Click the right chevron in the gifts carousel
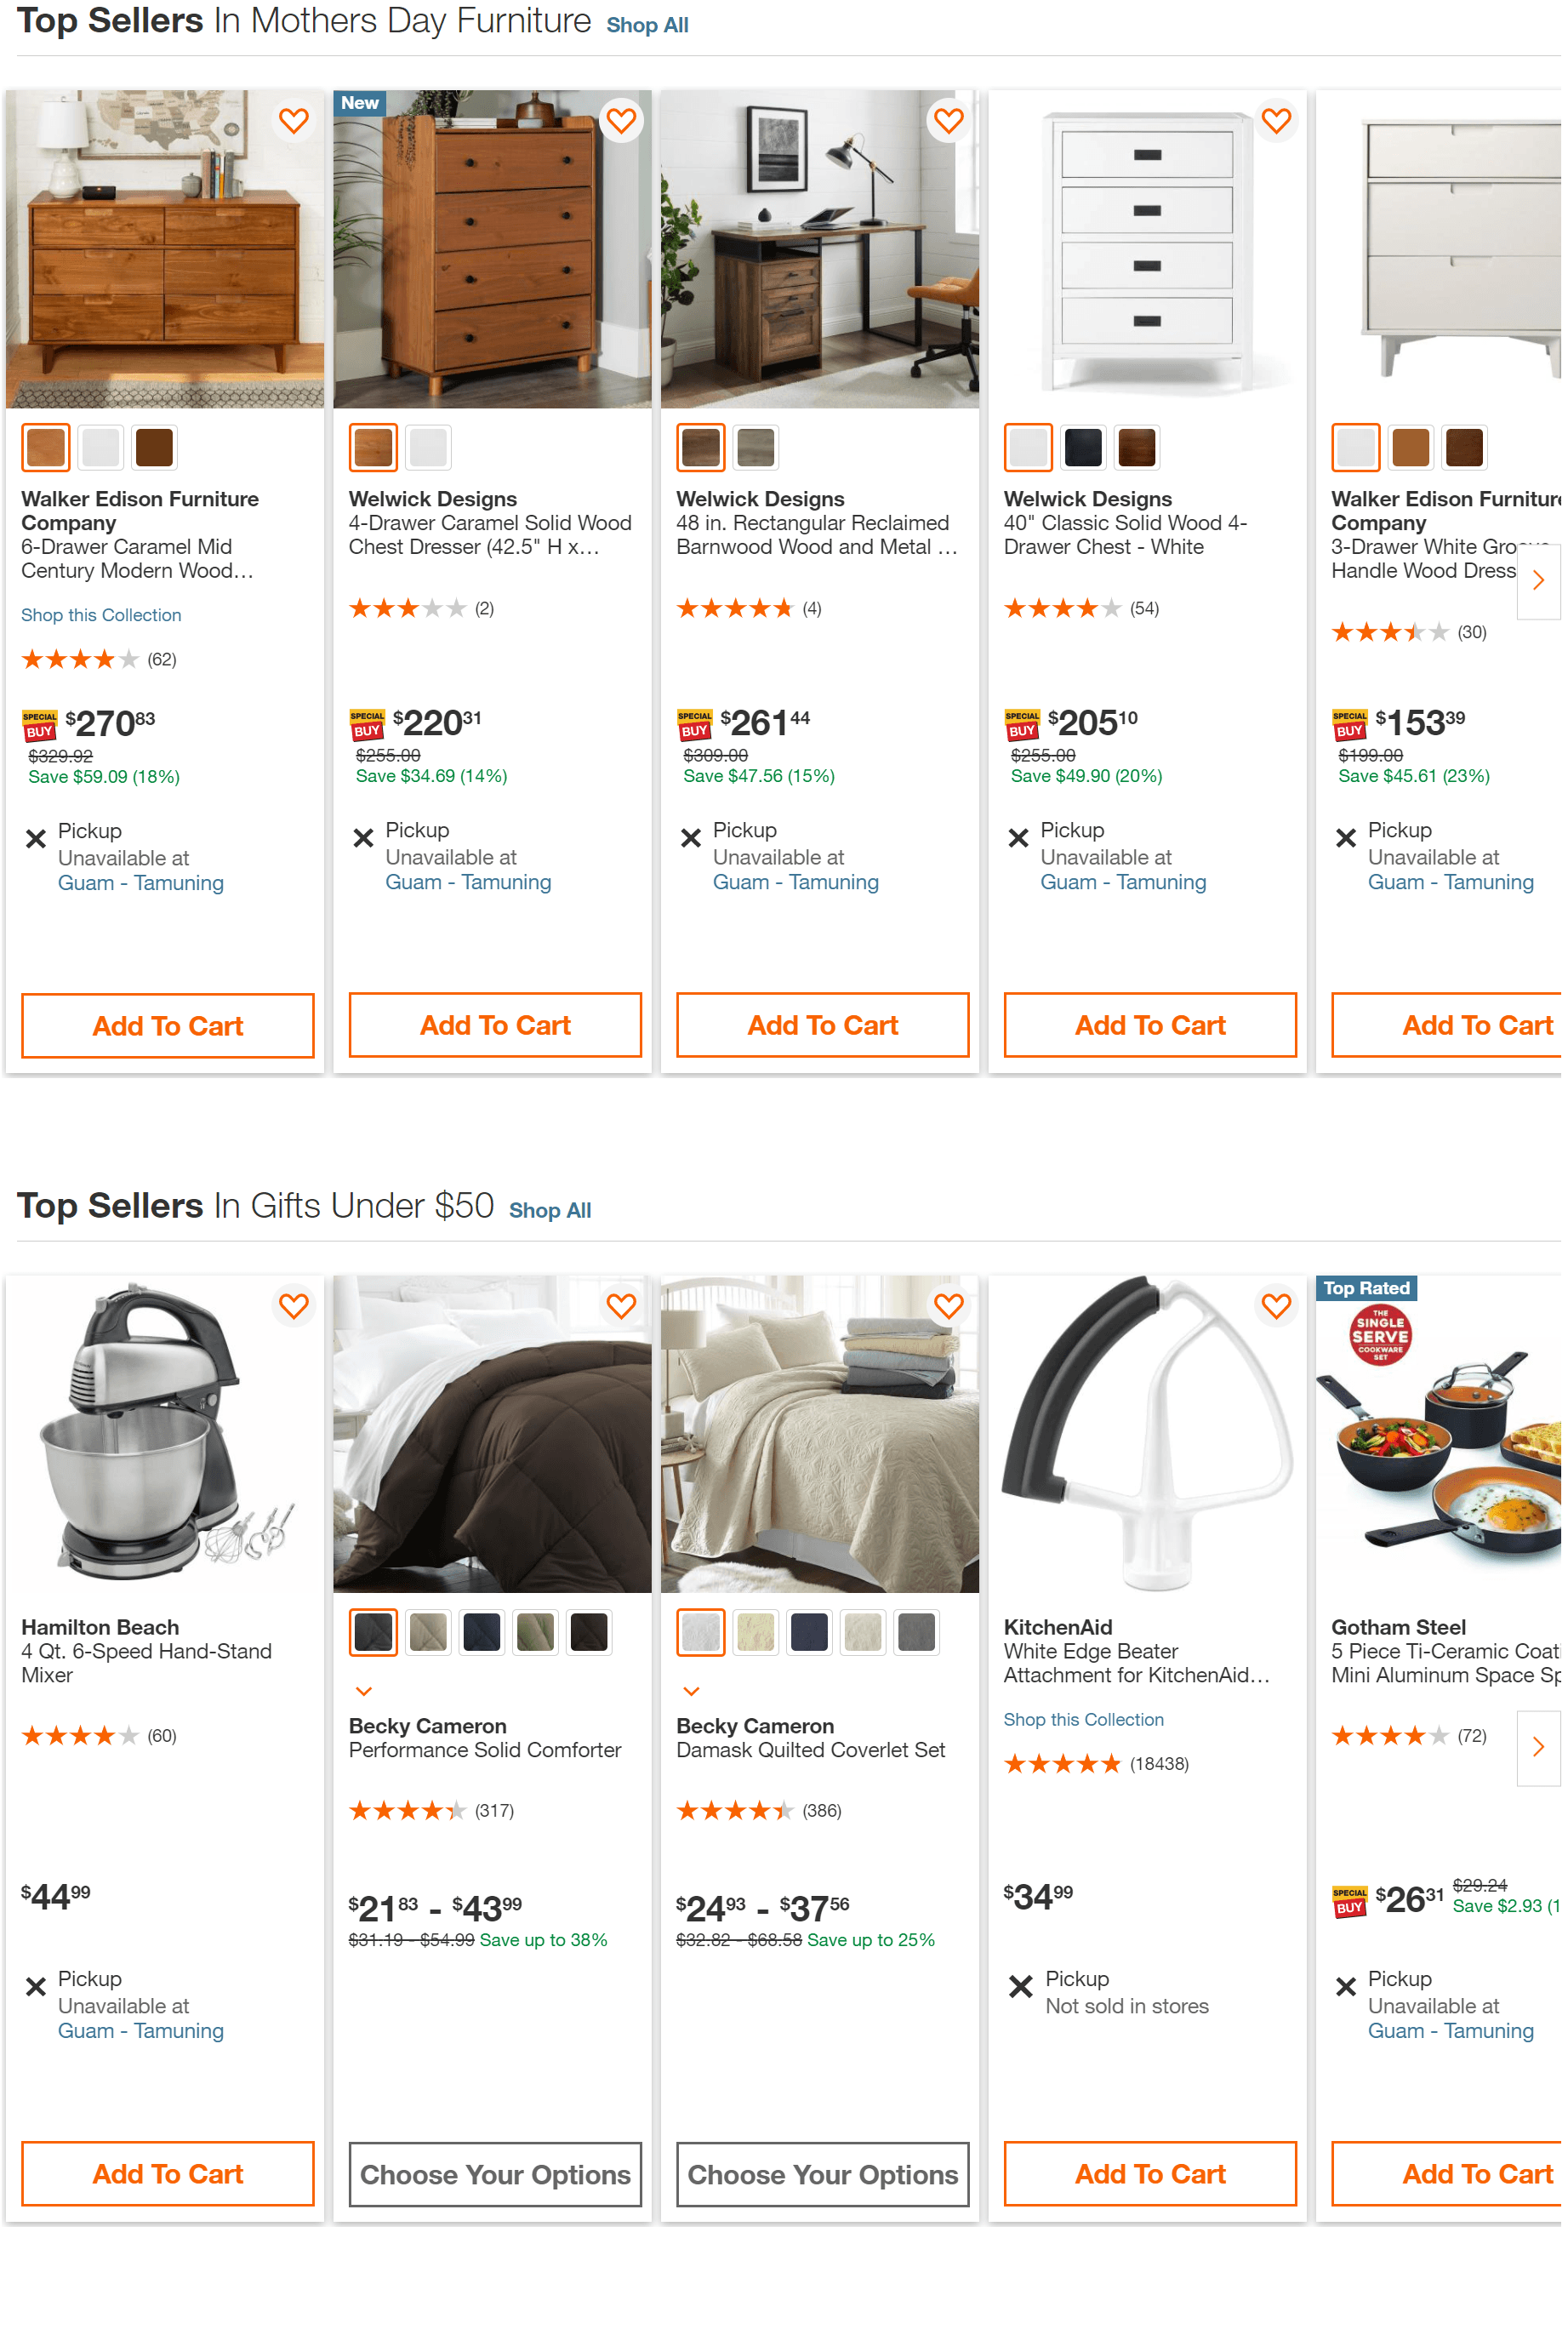 (1538, 1747)
